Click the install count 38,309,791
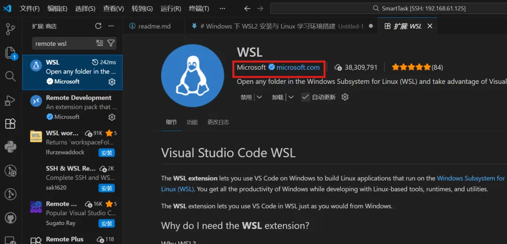 click(x=356, y=67)
